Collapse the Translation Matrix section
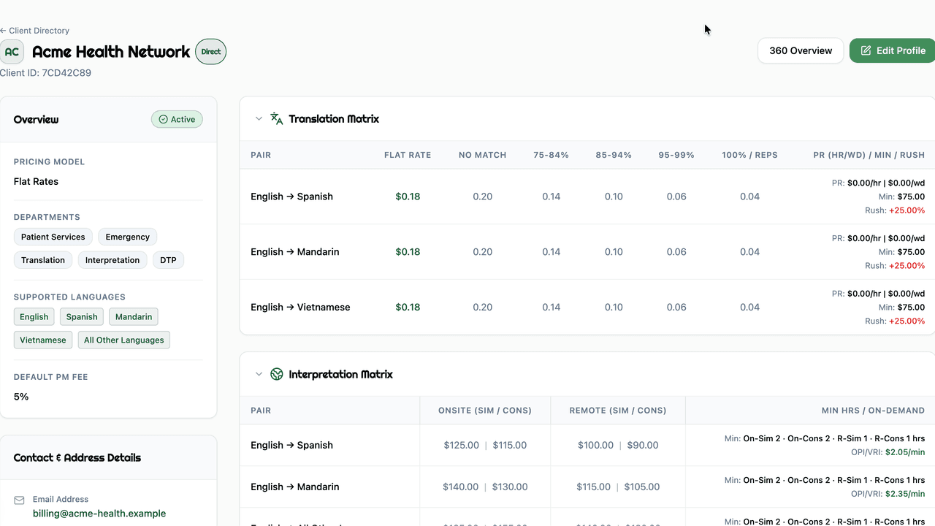 pos(259,118)
